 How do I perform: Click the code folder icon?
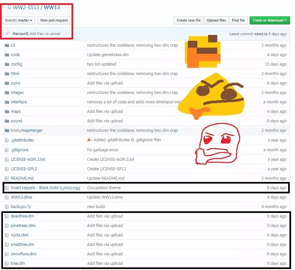point(7,55)
